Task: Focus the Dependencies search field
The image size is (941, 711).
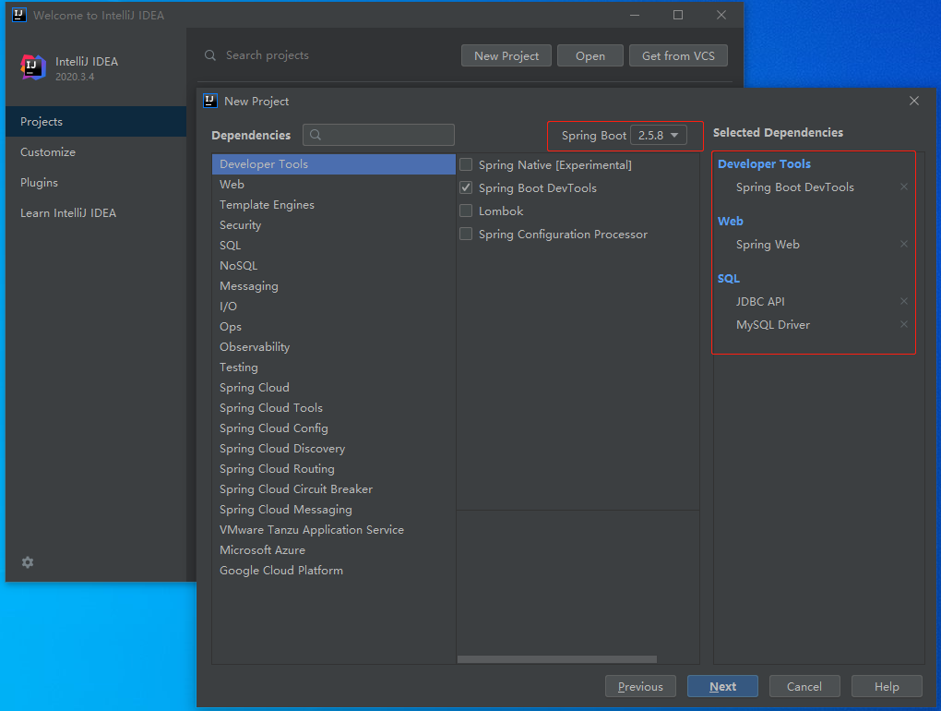Action: 378,135
